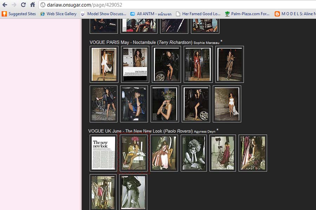This screenshot has width=316, height=210.
Task: Reload the page with the refresh icon
Action: click(x=24, y=5)
